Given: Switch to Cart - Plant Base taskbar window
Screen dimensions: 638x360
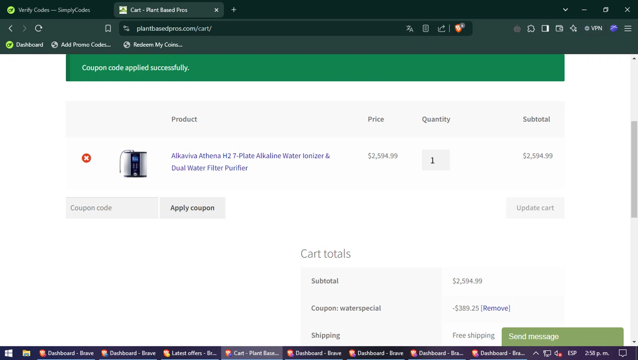Looking at the screenshot, I should [x=252, y=353].
